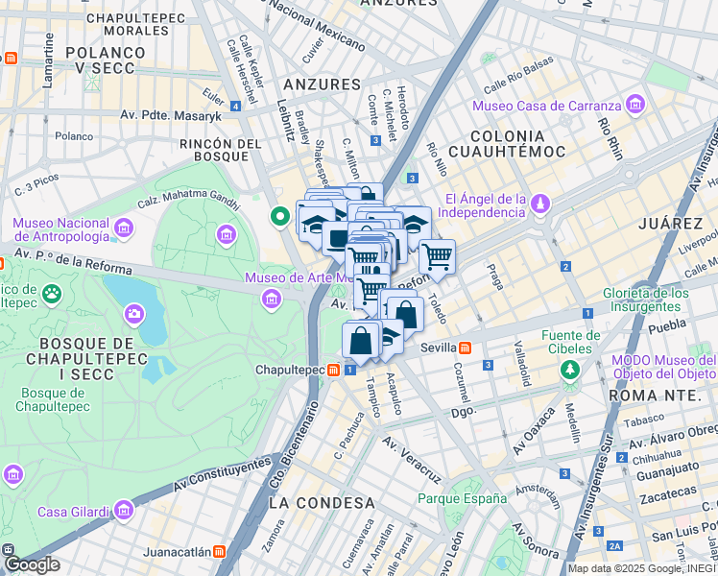Click the Museo Nacional de Antropología museum pin
Viewport: 718px width, 576px height.
pos(124,228)
